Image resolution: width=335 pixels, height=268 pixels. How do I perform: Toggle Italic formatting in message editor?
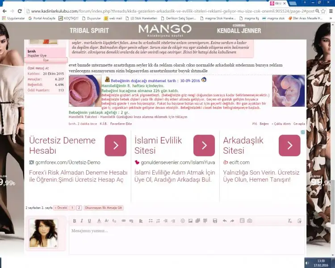point(82,221)
